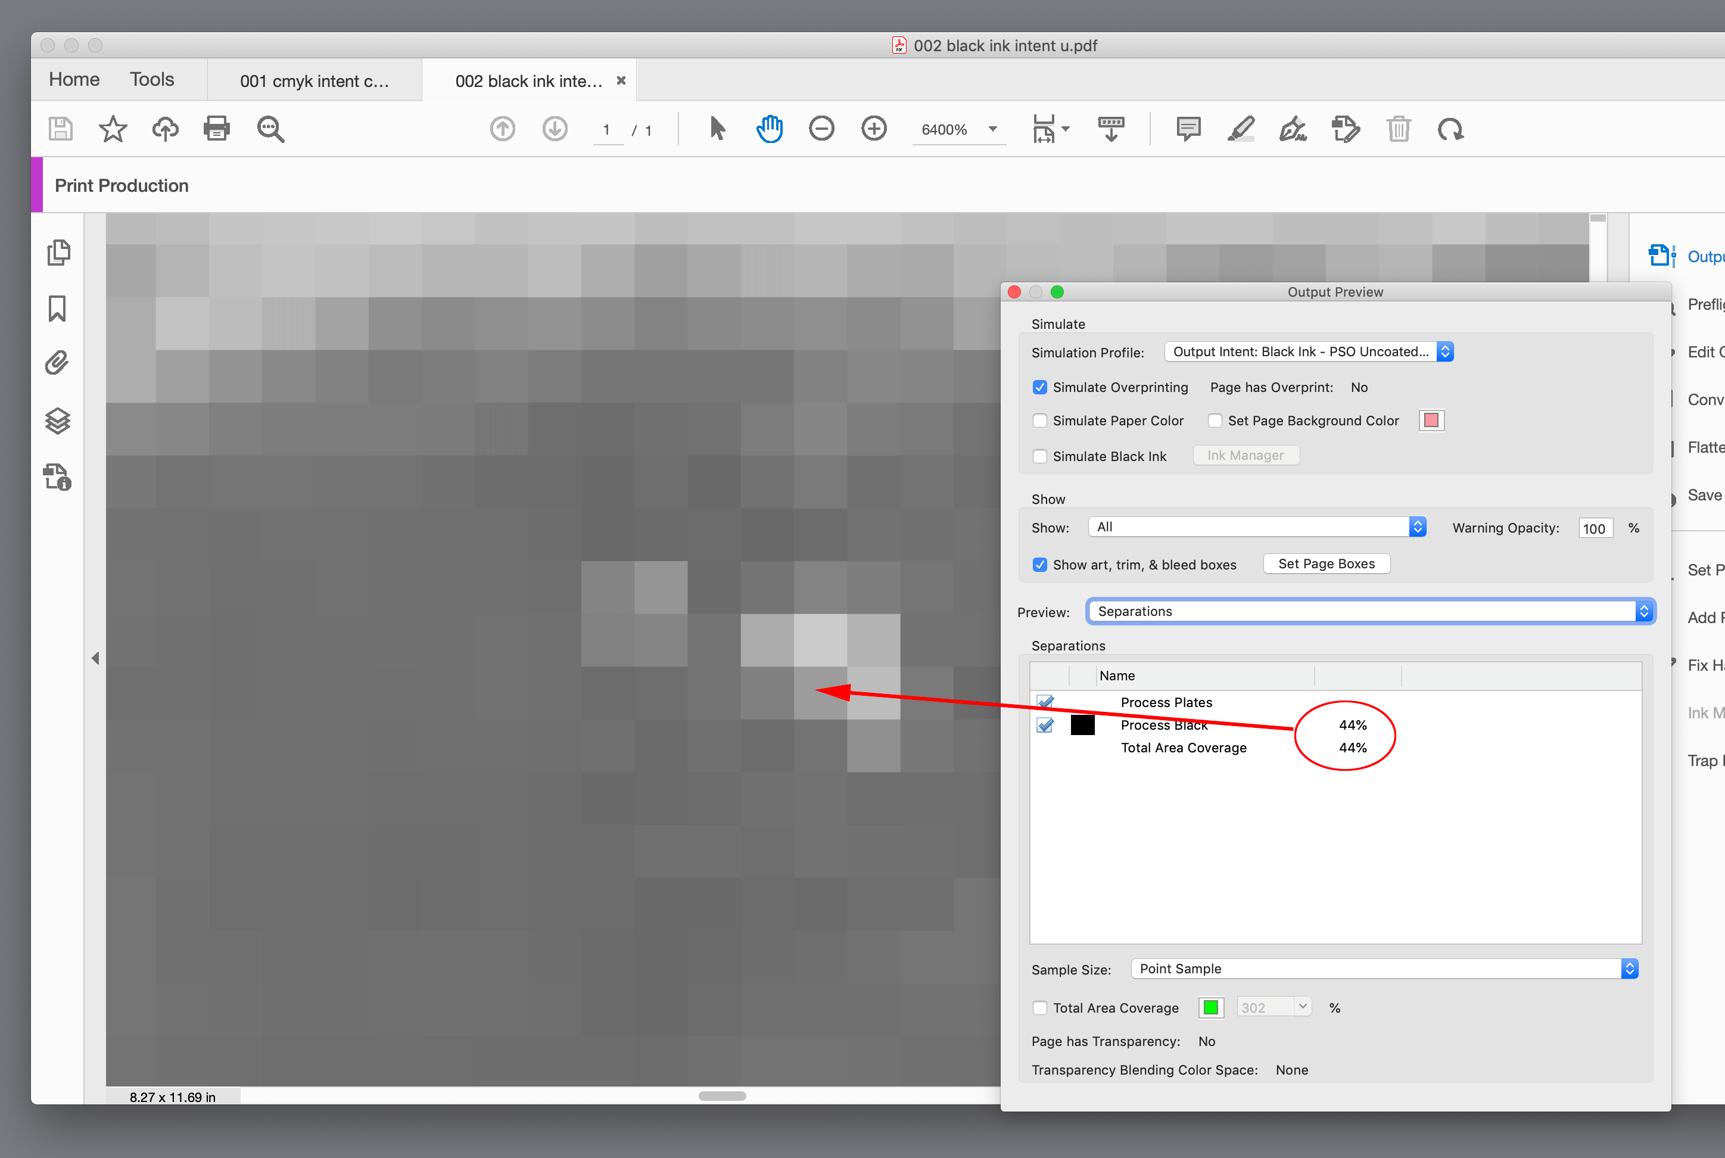This screenshot has height=1158, width=1725.
Task: Select the Highlight text tool
Action: (1241, 129)
